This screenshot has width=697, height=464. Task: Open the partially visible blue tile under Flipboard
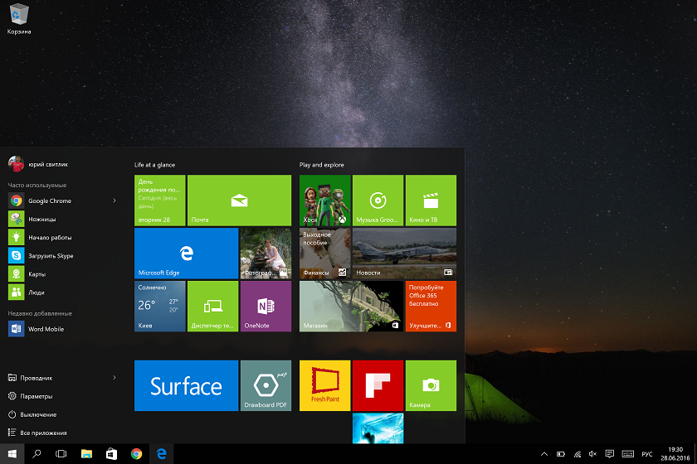point(378,428)
